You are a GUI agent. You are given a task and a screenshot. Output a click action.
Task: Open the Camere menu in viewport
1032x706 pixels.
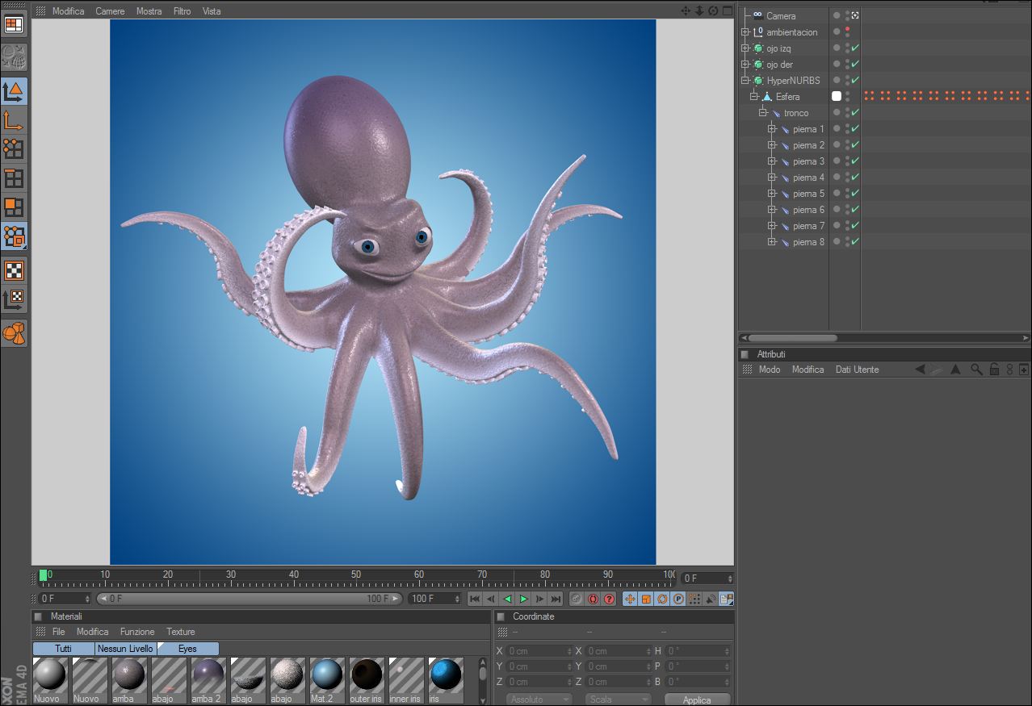tap(110, 11)
